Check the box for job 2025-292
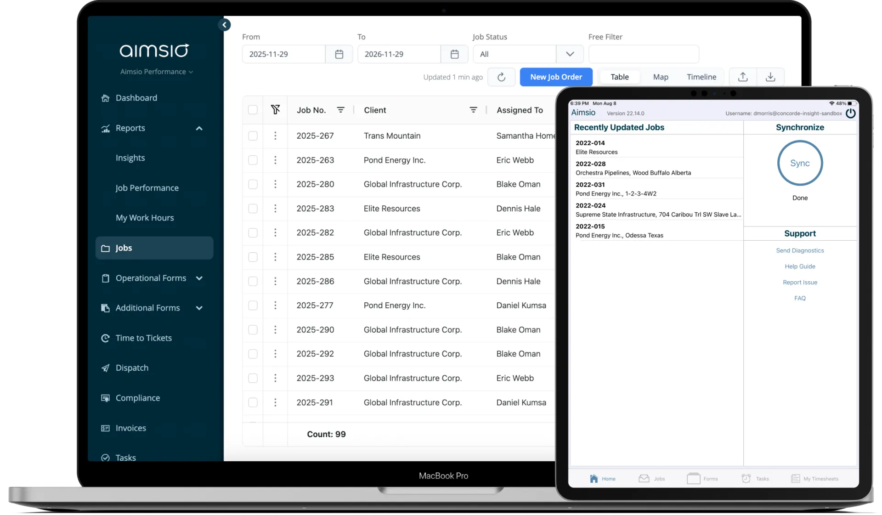This screenshot has width=882, height=515. (253, 354)
